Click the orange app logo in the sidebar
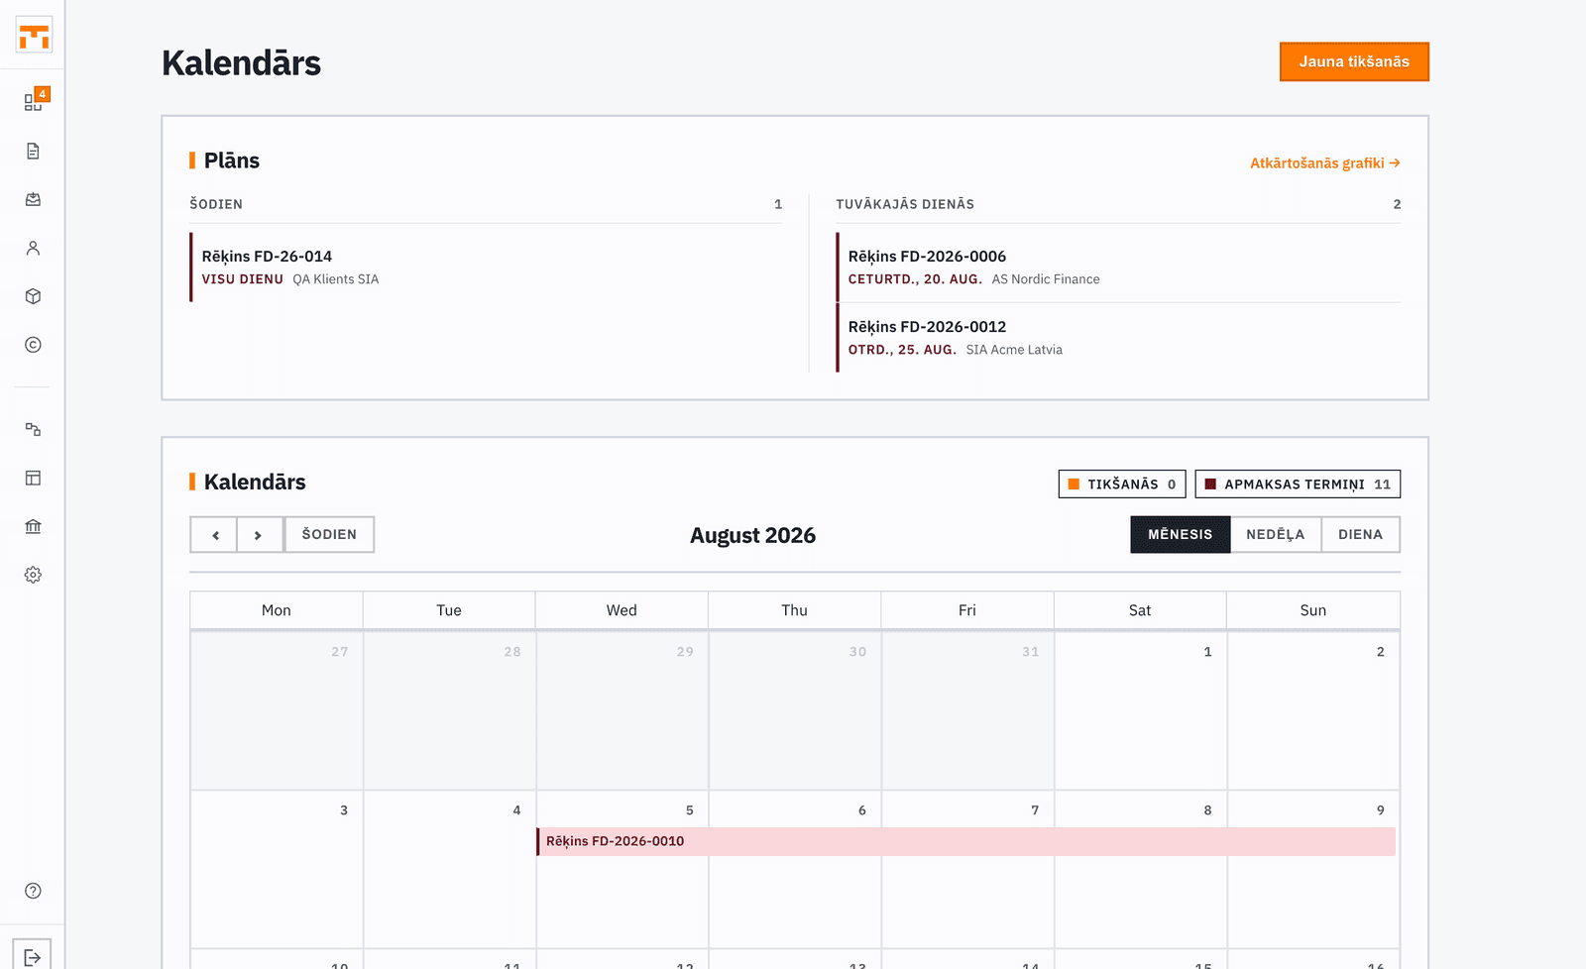 (34, 36)
